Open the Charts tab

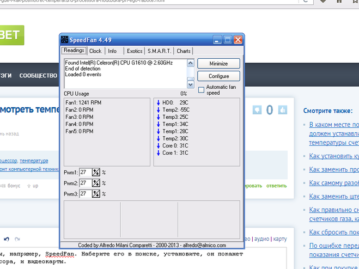coord(184,51)
